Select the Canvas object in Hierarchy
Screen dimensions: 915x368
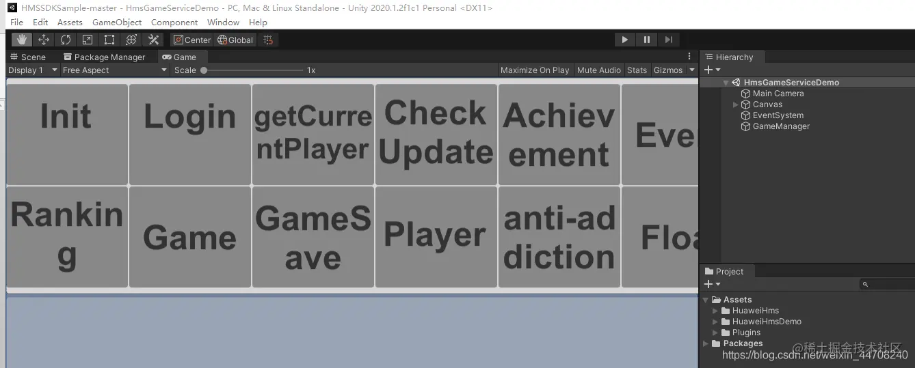click(x=762, y=104)
